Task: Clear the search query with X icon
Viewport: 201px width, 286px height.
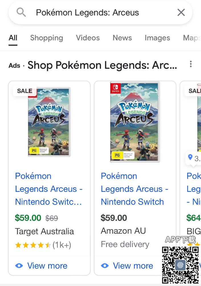Action: pos(181,12)
